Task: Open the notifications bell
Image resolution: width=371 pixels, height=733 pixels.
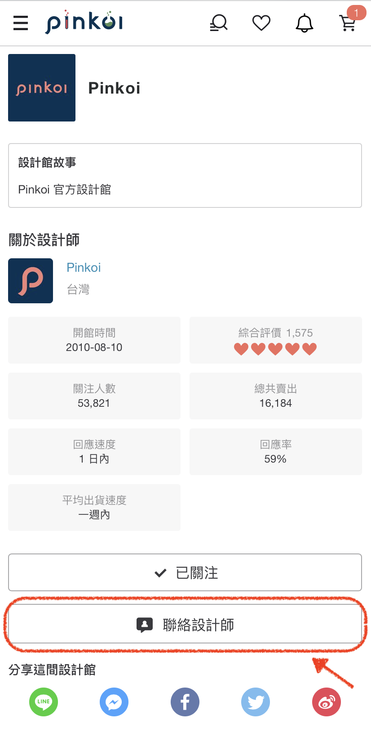Action: coord(304,23)
